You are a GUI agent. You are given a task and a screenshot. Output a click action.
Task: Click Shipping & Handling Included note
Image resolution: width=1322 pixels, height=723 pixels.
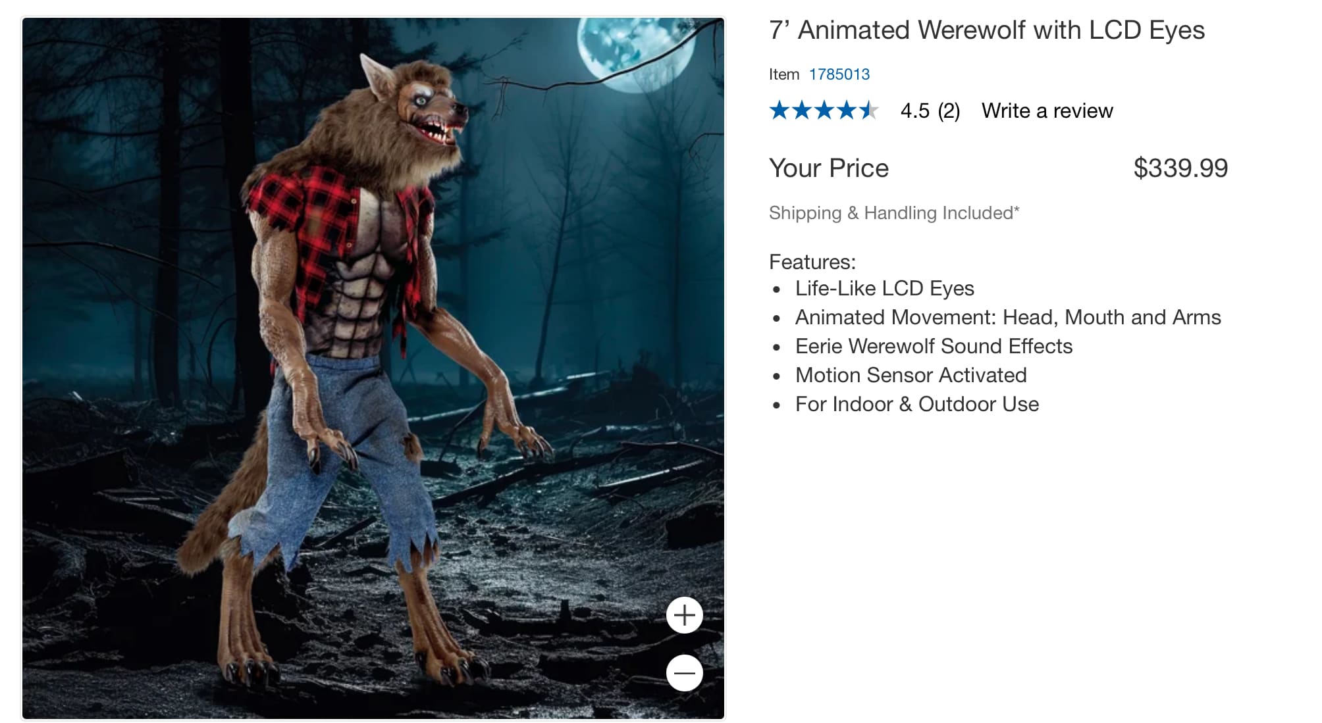(893, 213)
